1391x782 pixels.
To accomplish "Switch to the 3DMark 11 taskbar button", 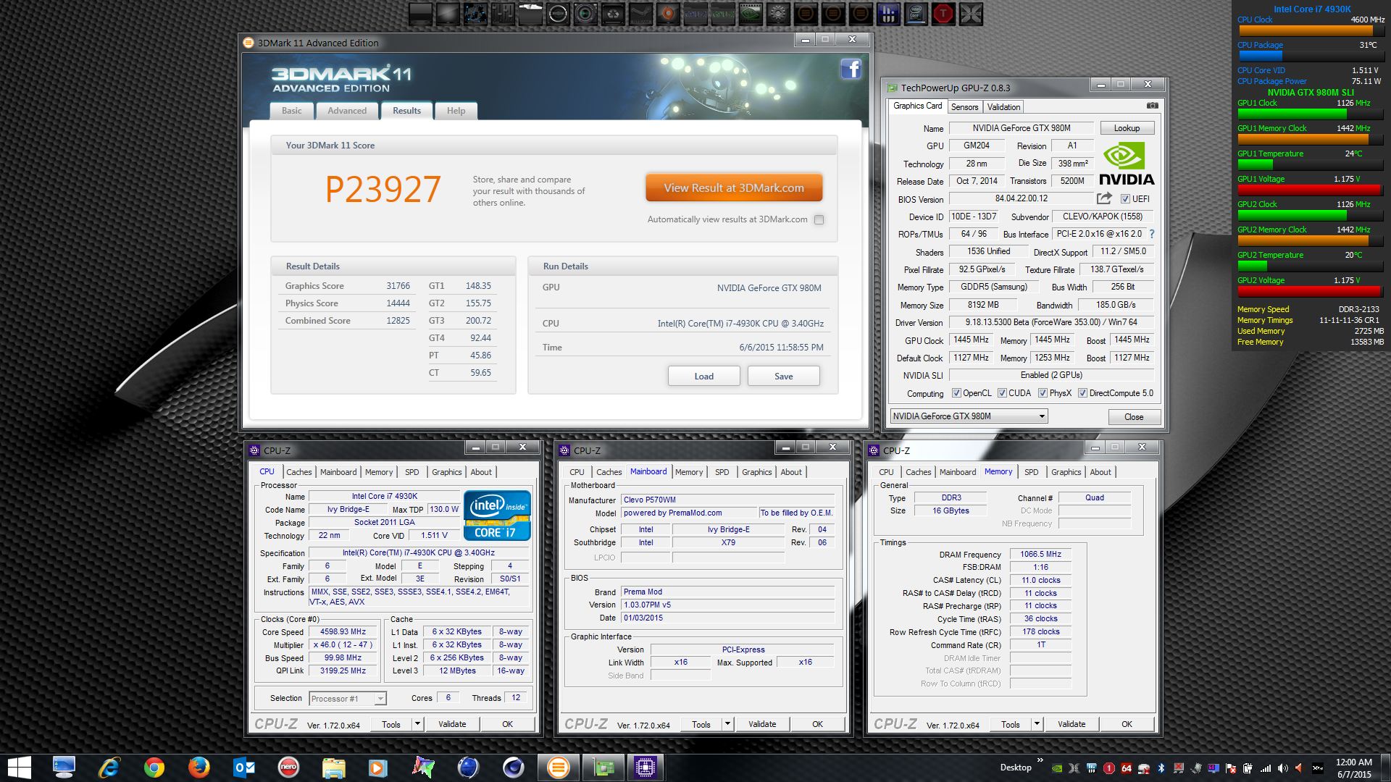I will 558,768.
